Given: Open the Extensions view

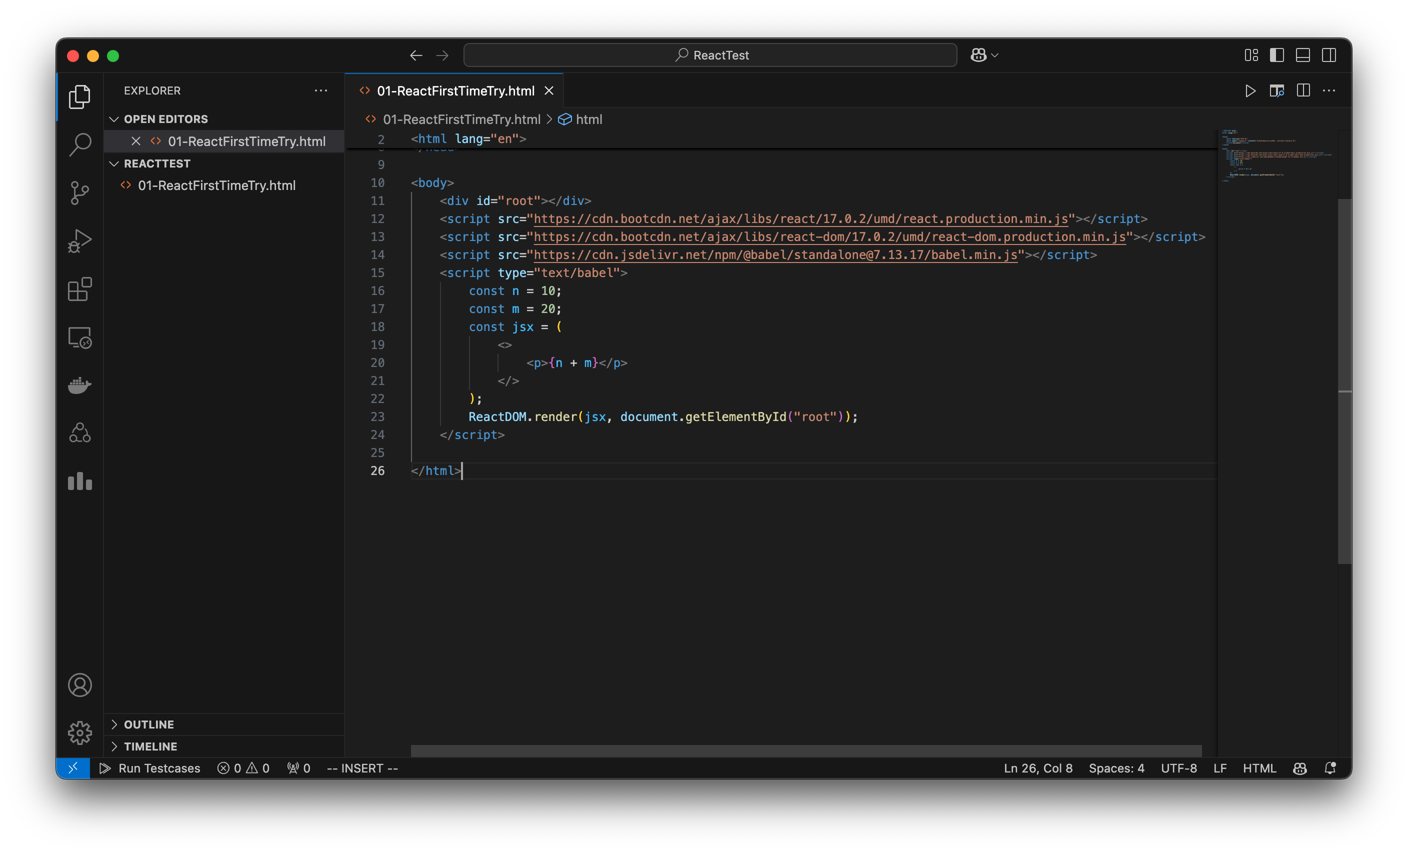Looking at the screenshot, I should coord(79,289).
